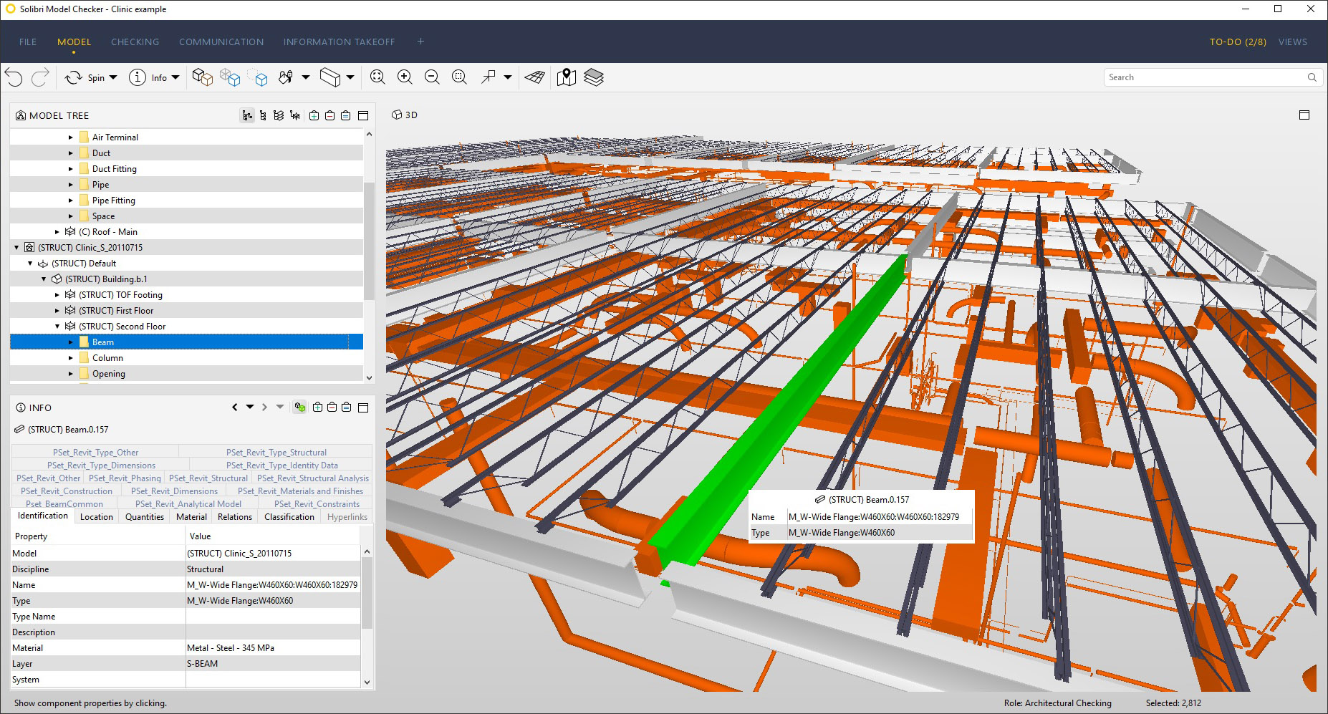The height and width of the screenshot is (714, 1328).
Task: Toggle the fourth tree-mode icon in Model Tree
Action: tap(294, 115)
